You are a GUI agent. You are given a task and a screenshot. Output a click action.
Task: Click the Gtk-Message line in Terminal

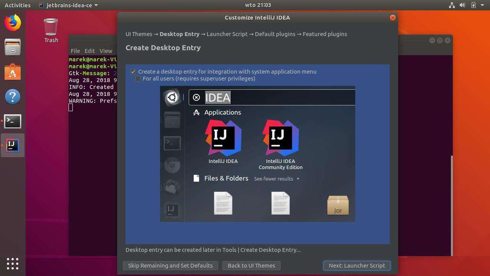tap(93, 73)
